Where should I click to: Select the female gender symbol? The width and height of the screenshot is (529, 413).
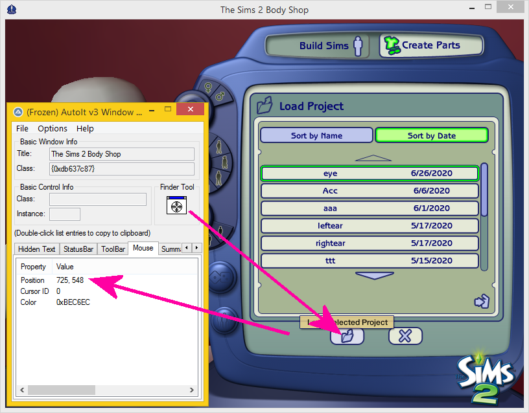pyautogui.click(x=209, y=87)
